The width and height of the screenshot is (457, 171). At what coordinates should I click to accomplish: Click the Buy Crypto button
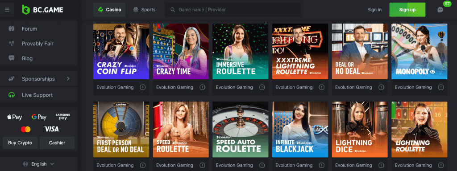pyautogui.click(x=20, y=143)
